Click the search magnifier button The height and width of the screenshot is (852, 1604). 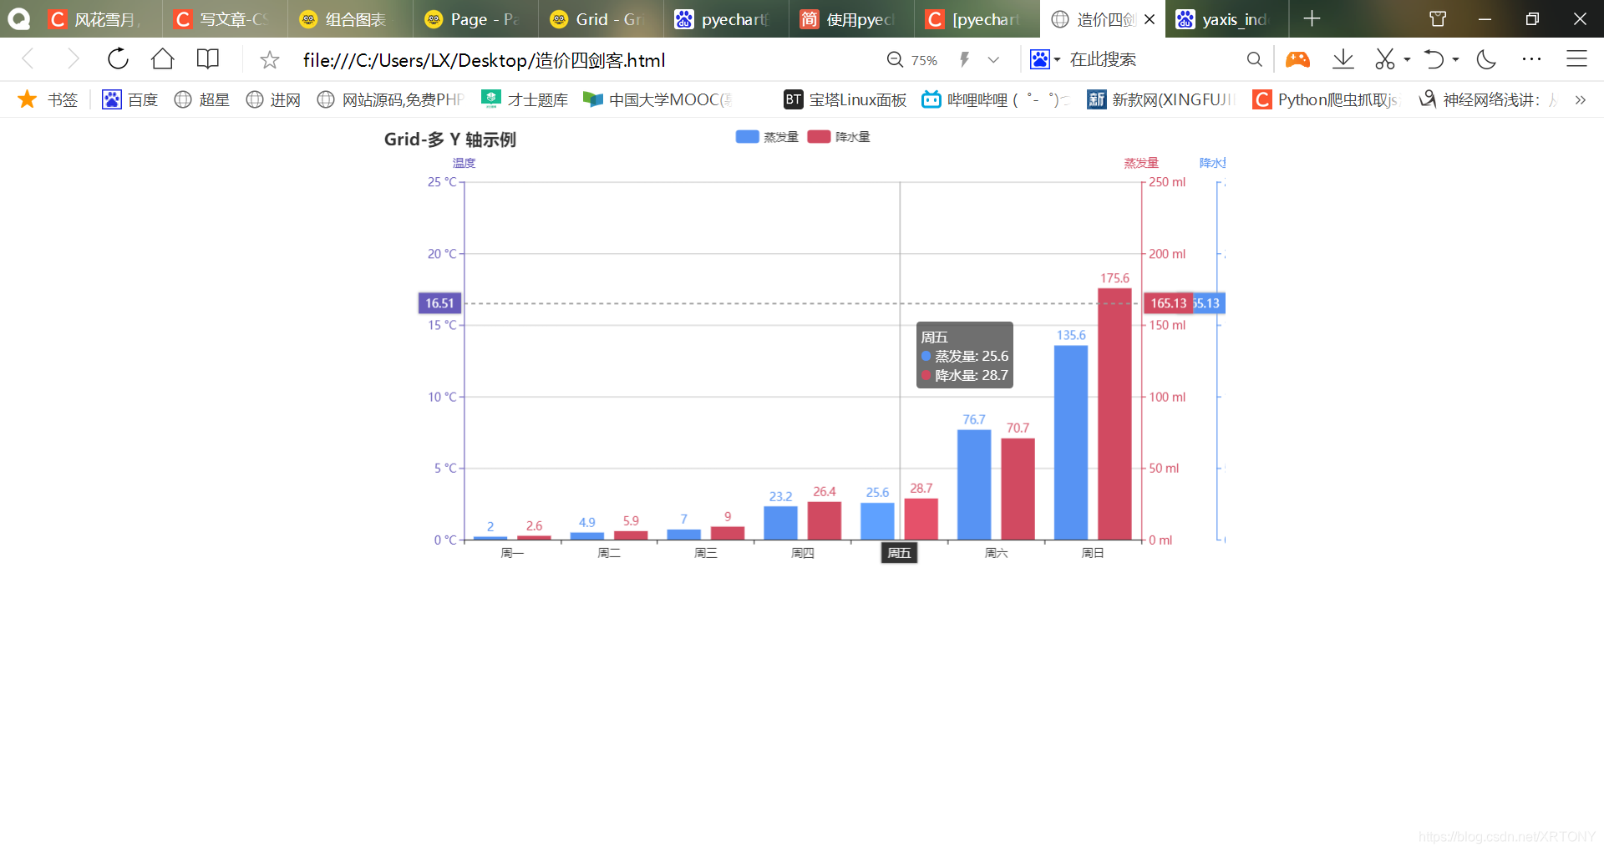coord(1255,59)
